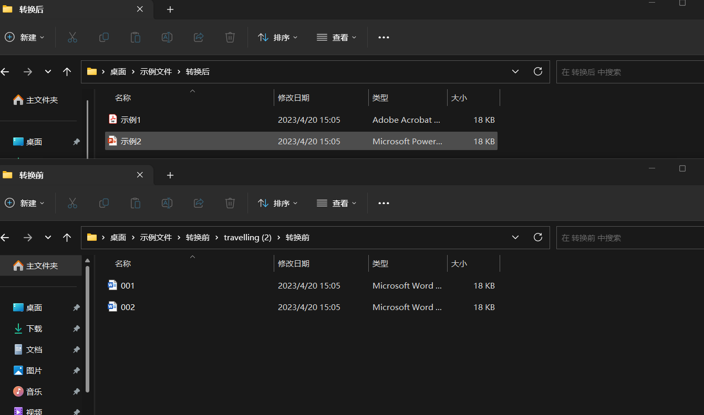Click the Copy icon in 转换后 window
The height and width of the screenshot is (415, 704).
pos(103,37)
